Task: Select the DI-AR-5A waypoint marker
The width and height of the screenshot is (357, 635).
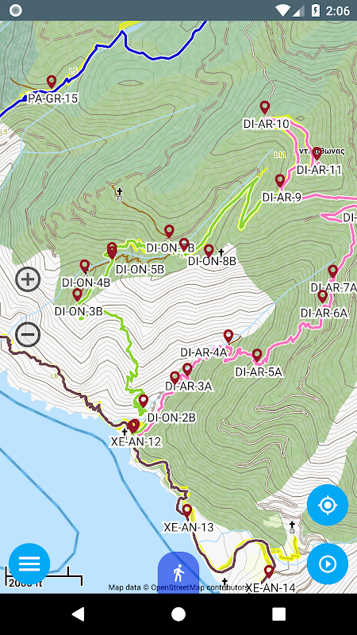Action: pyautogui.click(x=257, y=356)
